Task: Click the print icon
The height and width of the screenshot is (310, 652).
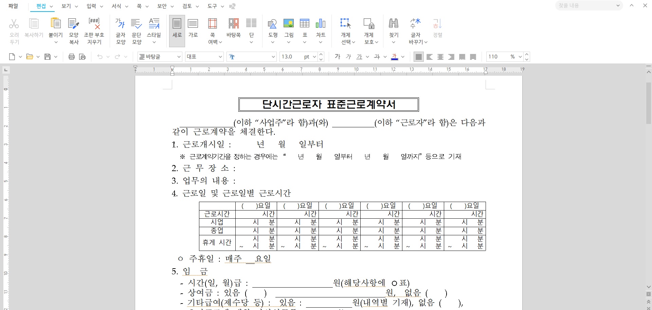Action: click(71, 57)
